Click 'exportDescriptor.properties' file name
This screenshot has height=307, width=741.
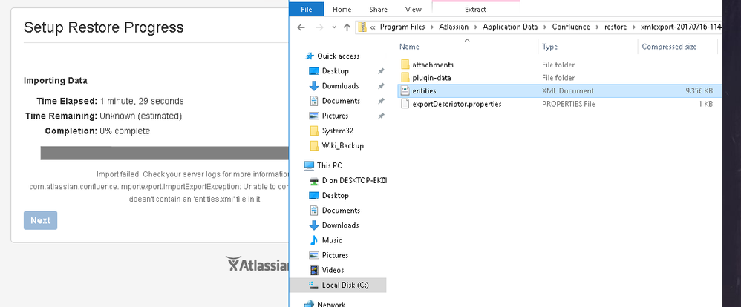(457, 104)
